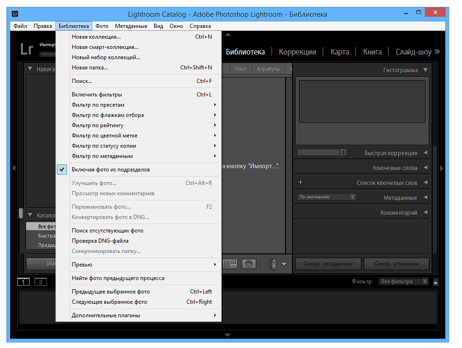Hide top panel with up arrow
The height and width of the screenshot is (348, 462).
coord(228,34)
